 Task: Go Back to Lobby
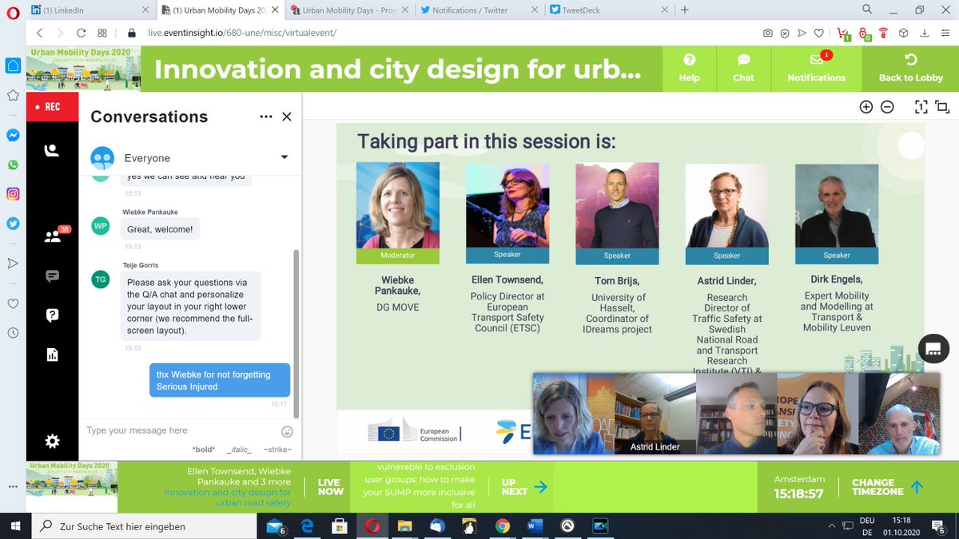click(910, 68)
